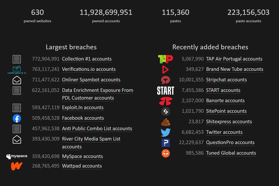The height and width of the screenshot is (186, 279).
Task: Open Onliner Spambot accounts link
Action: coord(91,80)
